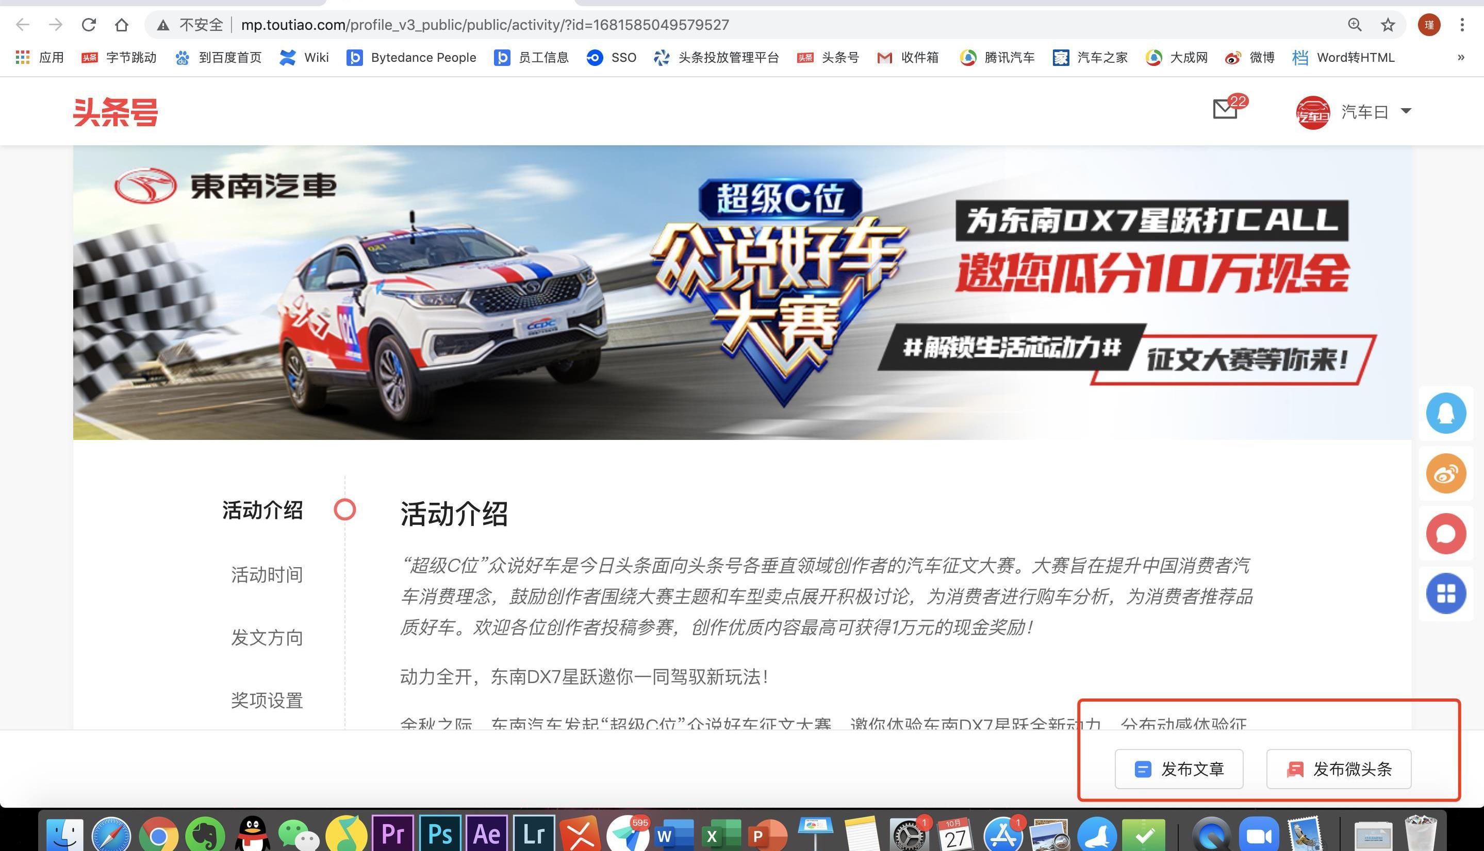Open the 腾讯汽车 bookmark
The height and width of the screenshot is (851, 1484).
tap(997, 57)
